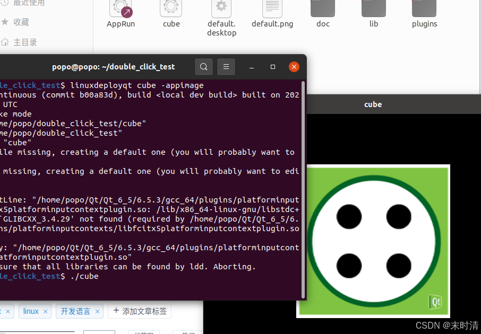The image size is (481, 334).
Task: Click the plugins folder name label
Action: click(x=424, y=24)
